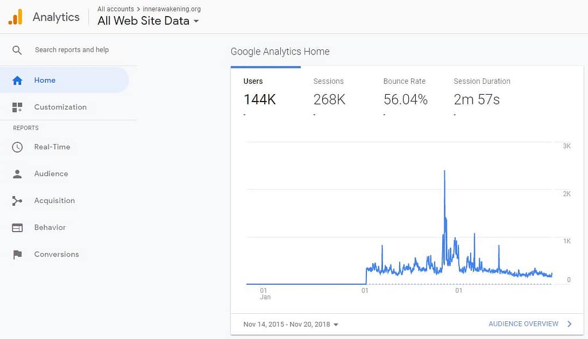588x339 pixels.
Task: Click the Acquisition branching-arrows icon
Action: click(17, 201)
